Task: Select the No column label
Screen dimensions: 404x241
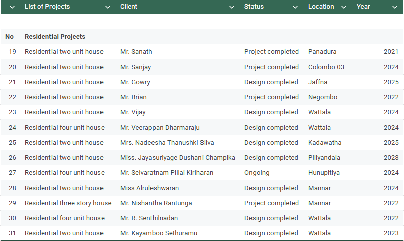Action: coord(9,37)
